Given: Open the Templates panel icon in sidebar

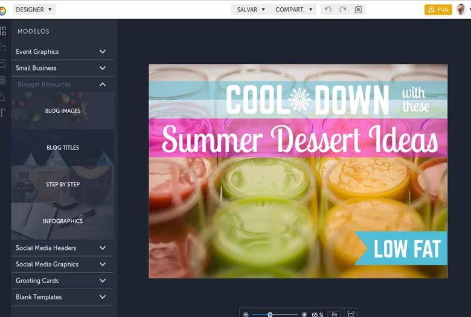Looking at the screenshot, I should click(x=2, y=31).
